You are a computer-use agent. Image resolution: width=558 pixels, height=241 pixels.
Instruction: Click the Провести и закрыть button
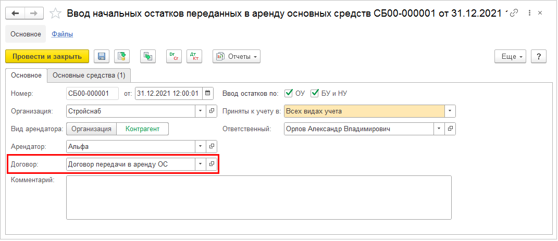coord(47,56)
